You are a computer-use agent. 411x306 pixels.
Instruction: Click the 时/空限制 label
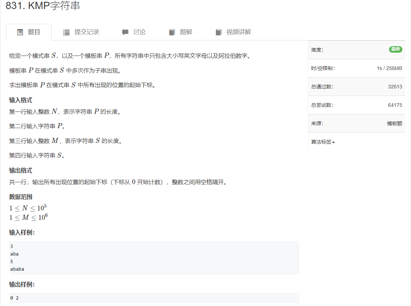[323, 68]
